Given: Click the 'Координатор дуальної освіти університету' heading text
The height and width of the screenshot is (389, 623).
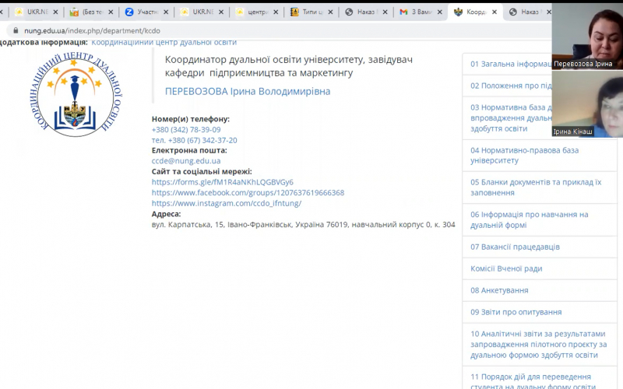Looking at the screenshot, I should (264, 60).
